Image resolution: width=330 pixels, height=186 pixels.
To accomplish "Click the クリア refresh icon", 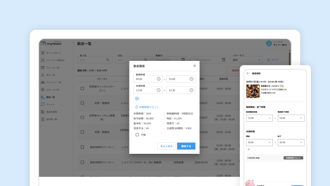I will pyautogui.click(x=269, y=60).
